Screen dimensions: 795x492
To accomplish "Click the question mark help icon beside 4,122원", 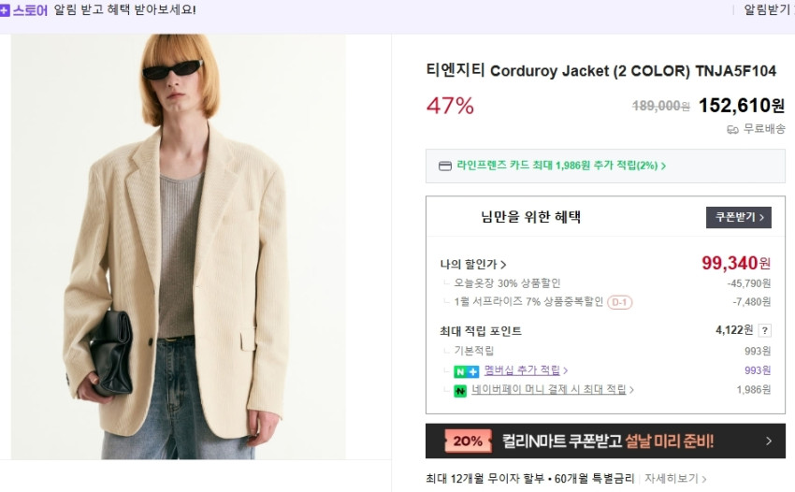I will point(764,331).
